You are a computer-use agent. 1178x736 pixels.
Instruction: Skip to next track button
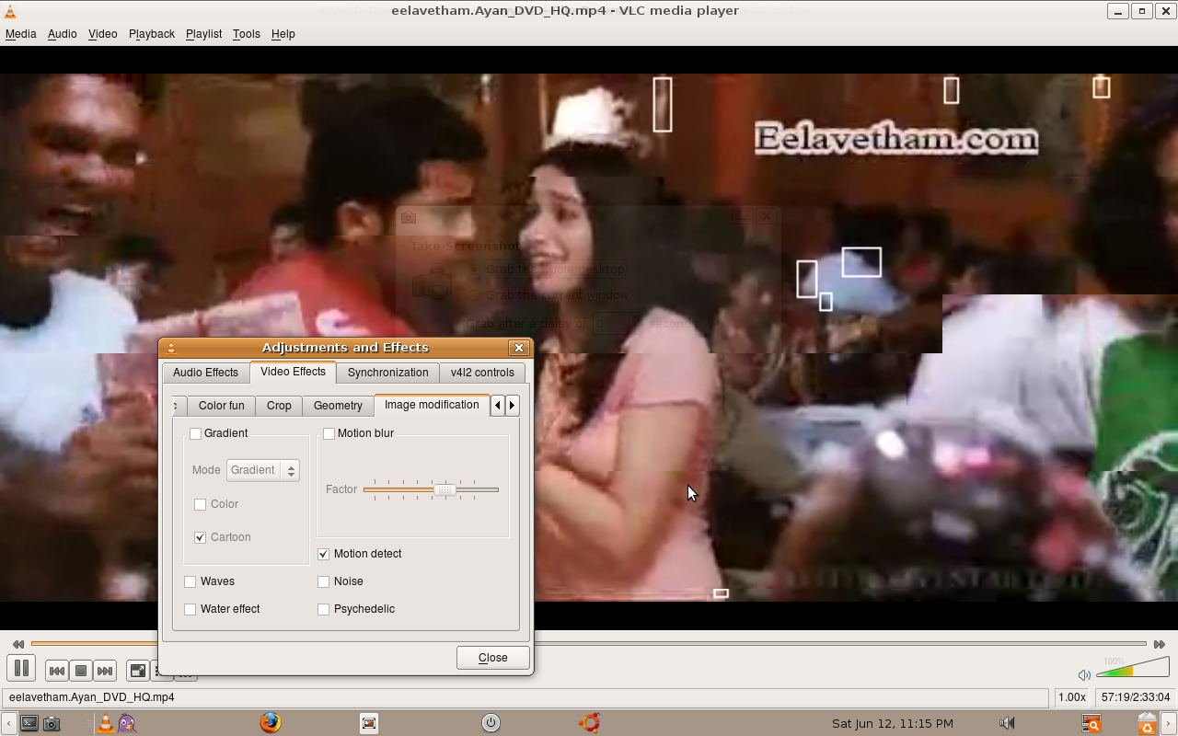pyautogui.click(x=105, y=672)
